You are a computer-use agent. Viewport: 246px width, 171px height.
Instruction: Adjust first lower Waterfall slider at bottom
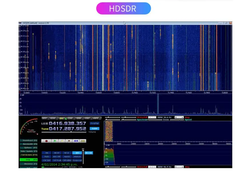[113, 167]
